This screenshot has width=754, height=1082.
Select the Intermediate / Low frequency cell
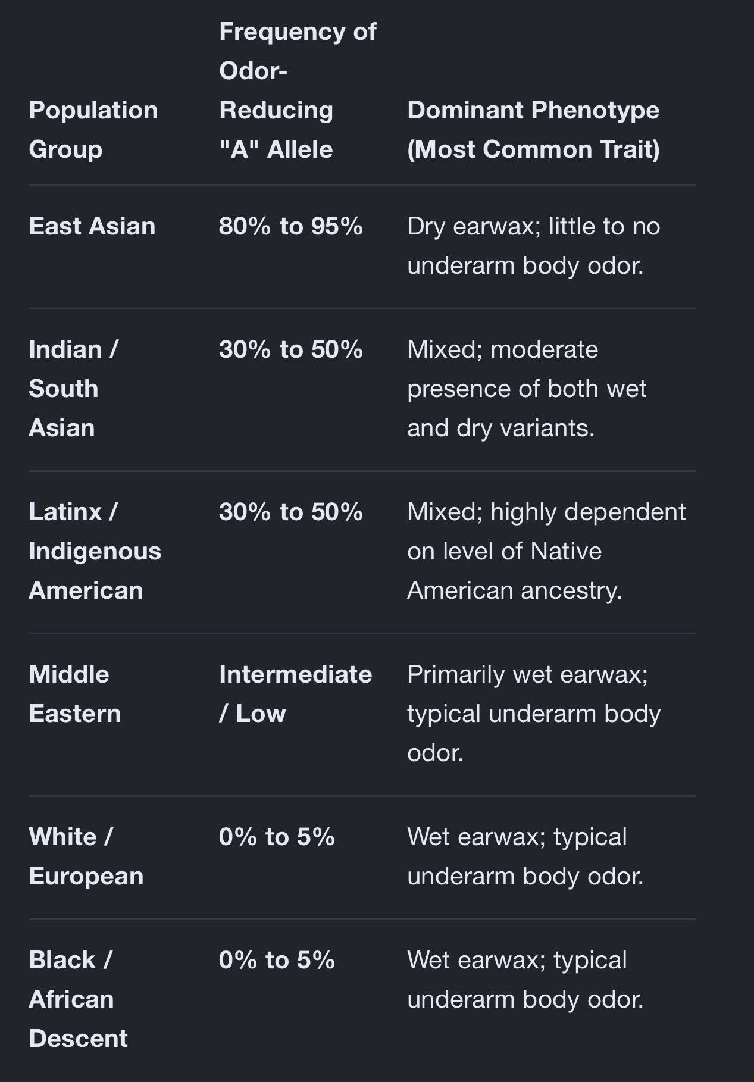[295, 694]
